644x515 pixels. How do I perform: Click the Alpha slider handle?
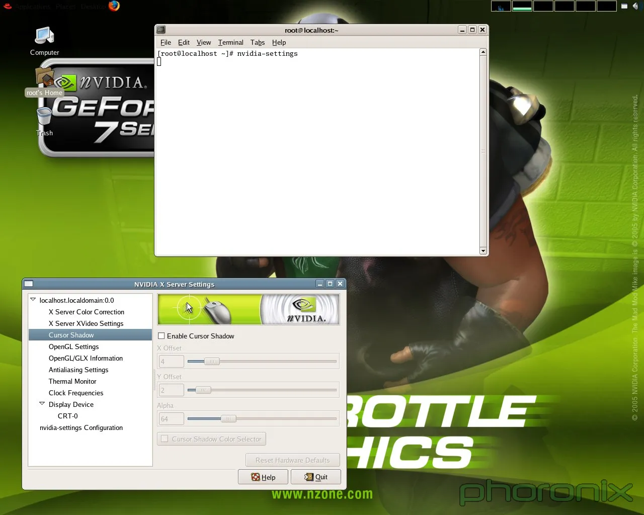tap(228, 418)
